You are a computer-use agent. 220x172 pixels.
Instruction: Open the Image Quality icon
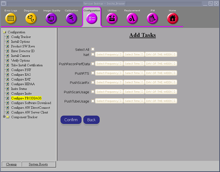[x=51, y=18]
